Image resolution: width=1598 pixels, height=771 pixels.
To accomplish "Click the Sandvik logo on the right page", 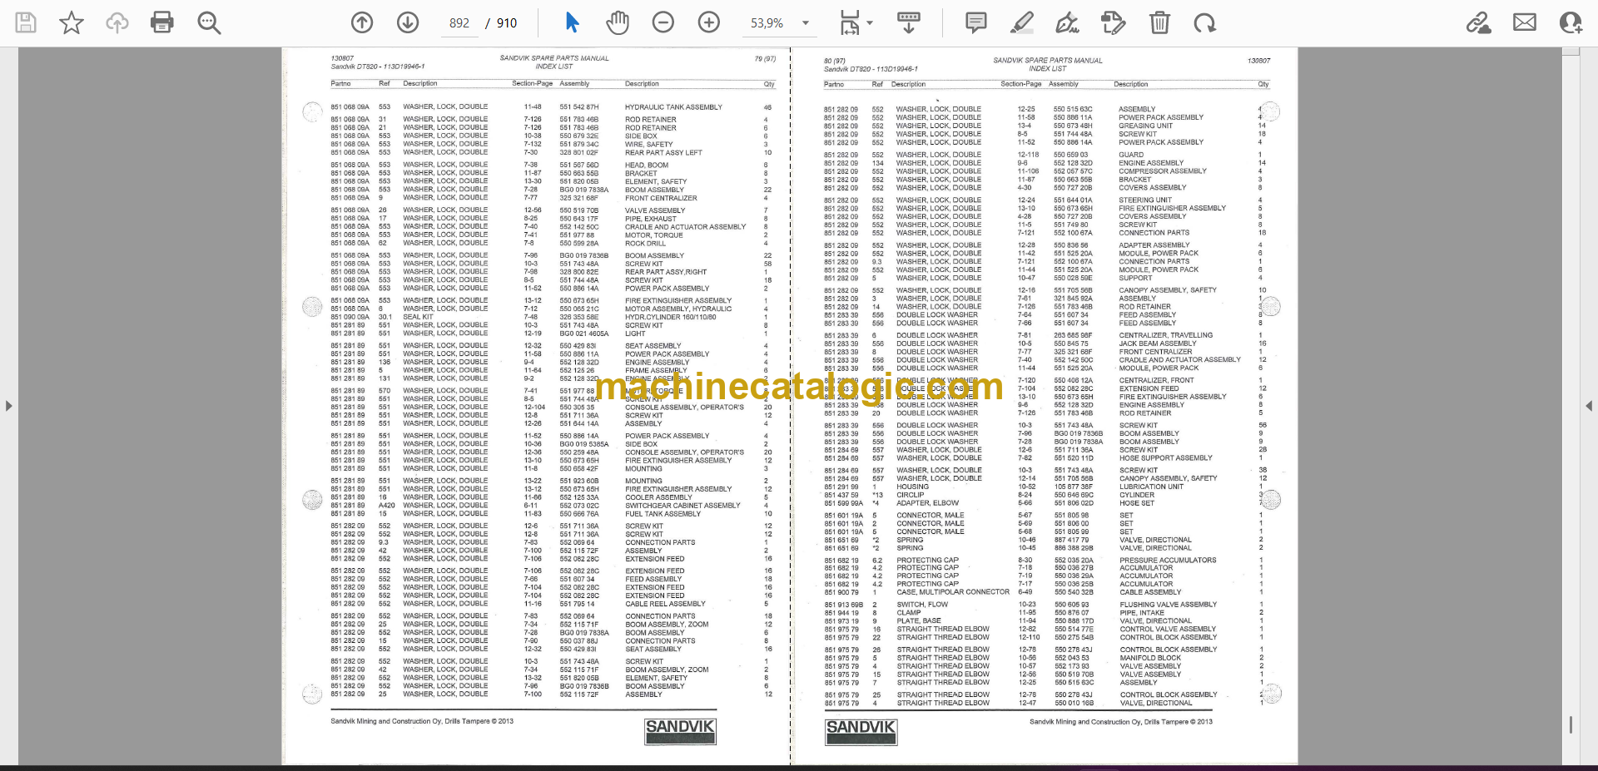I will (861, 731).
